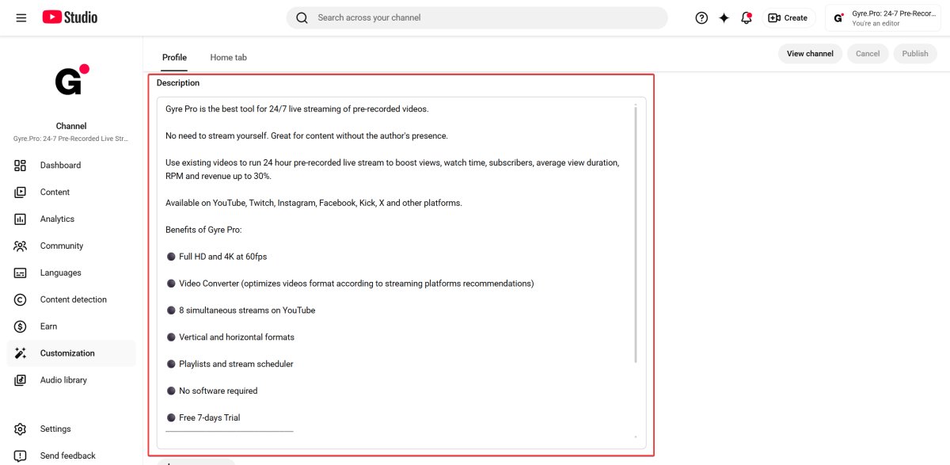Open Dashboard from the sidebar
Viewport: 950px width, 465px height.
(71, 166)
